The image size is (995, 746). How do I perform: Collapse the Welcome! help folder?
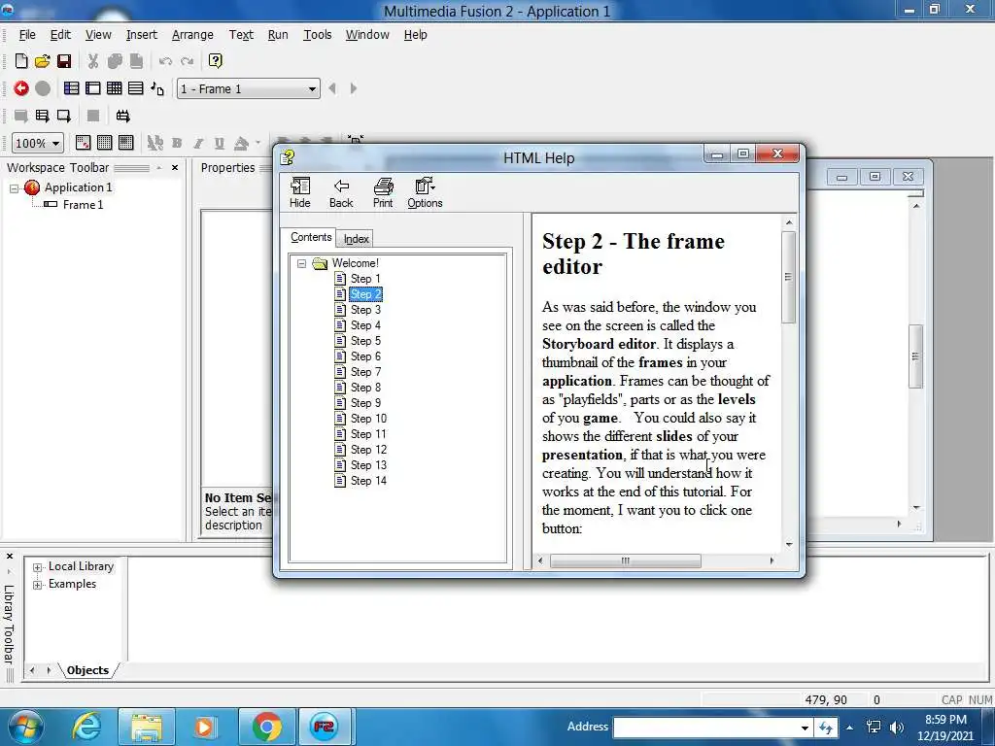(302, 263)
